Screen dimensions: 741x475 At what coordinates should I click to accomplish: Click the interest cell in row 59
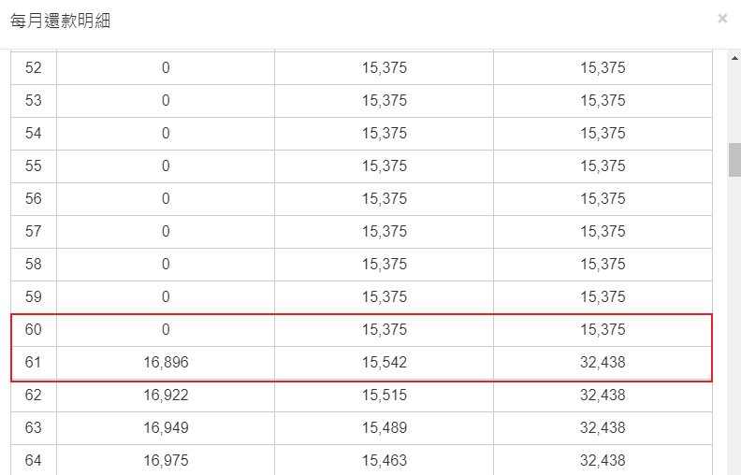pyautogui.click(x=384, y=297)
